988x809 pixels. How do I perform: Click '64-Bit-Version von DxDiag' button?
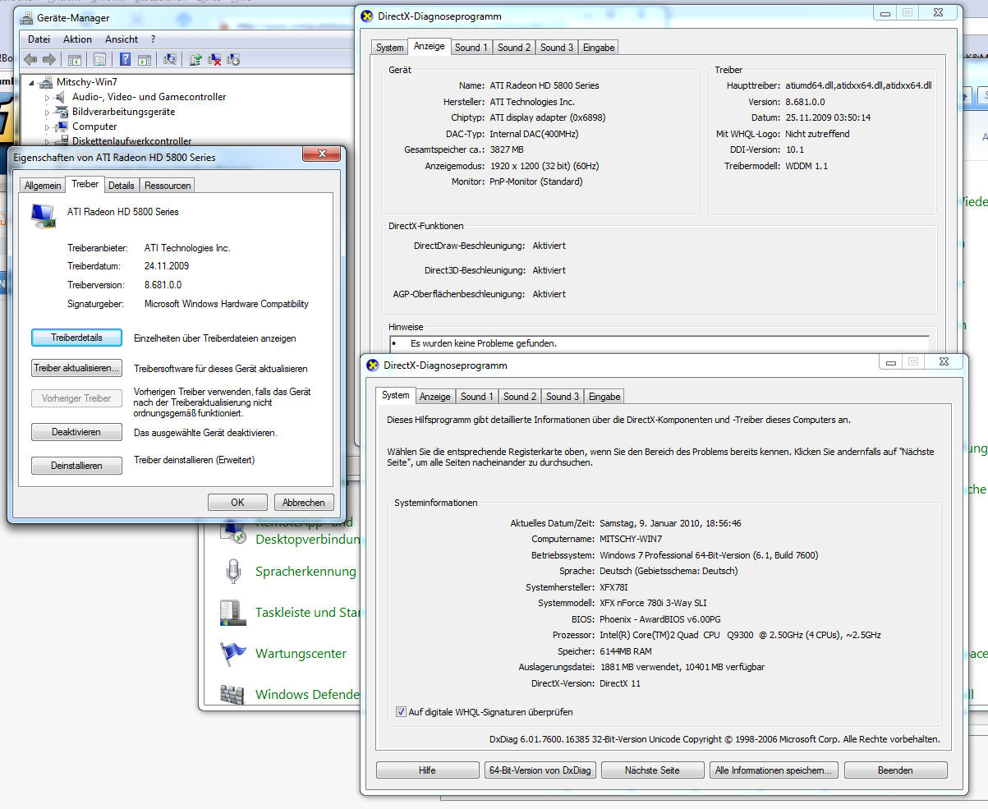coord(540,770)
